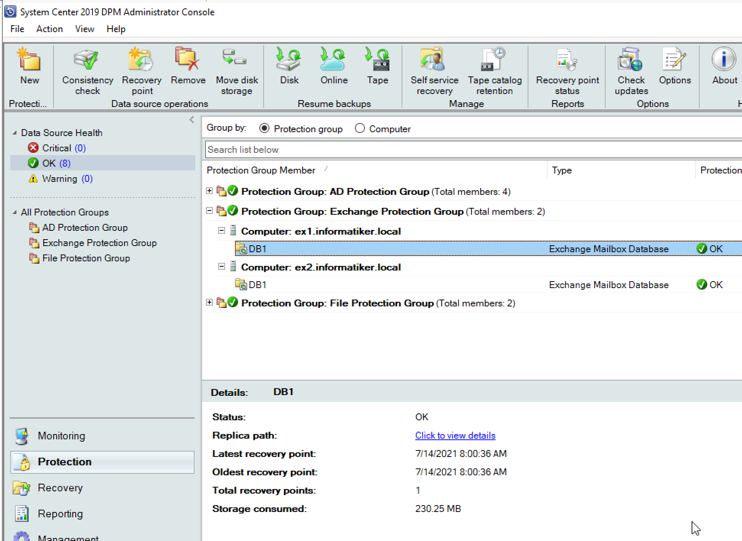742x541 pixels.
Task: Sort by Protection Group Member column
Action: [261, 170]
